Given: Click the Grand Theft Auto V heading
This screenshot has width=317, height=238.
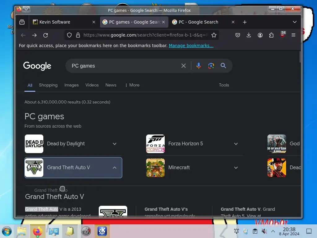Looking at the screenshot, I should point(54,197).
